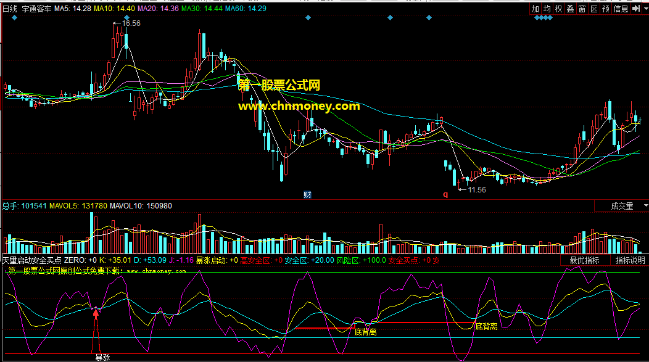Open the 叠 overlay stock button
This screenshot has height=362, width=649.
(571, 9)
